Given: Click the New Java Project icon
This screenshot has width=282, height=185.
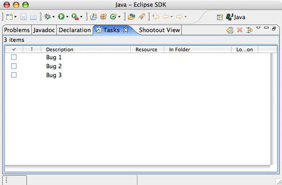Looking at the screenshot, I should 94,17.
